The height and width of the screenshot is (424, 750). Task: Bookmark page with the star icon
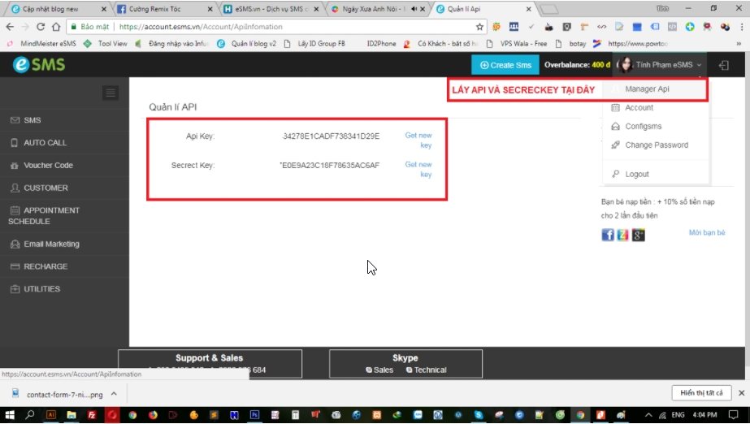(x=479, y=27)
